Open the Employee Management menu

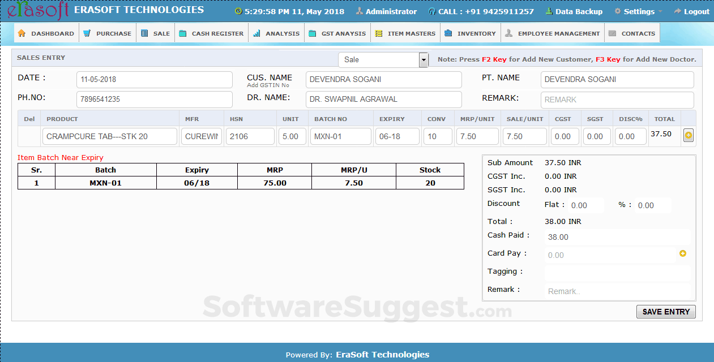pyautogui.click(x=553, y=33)
